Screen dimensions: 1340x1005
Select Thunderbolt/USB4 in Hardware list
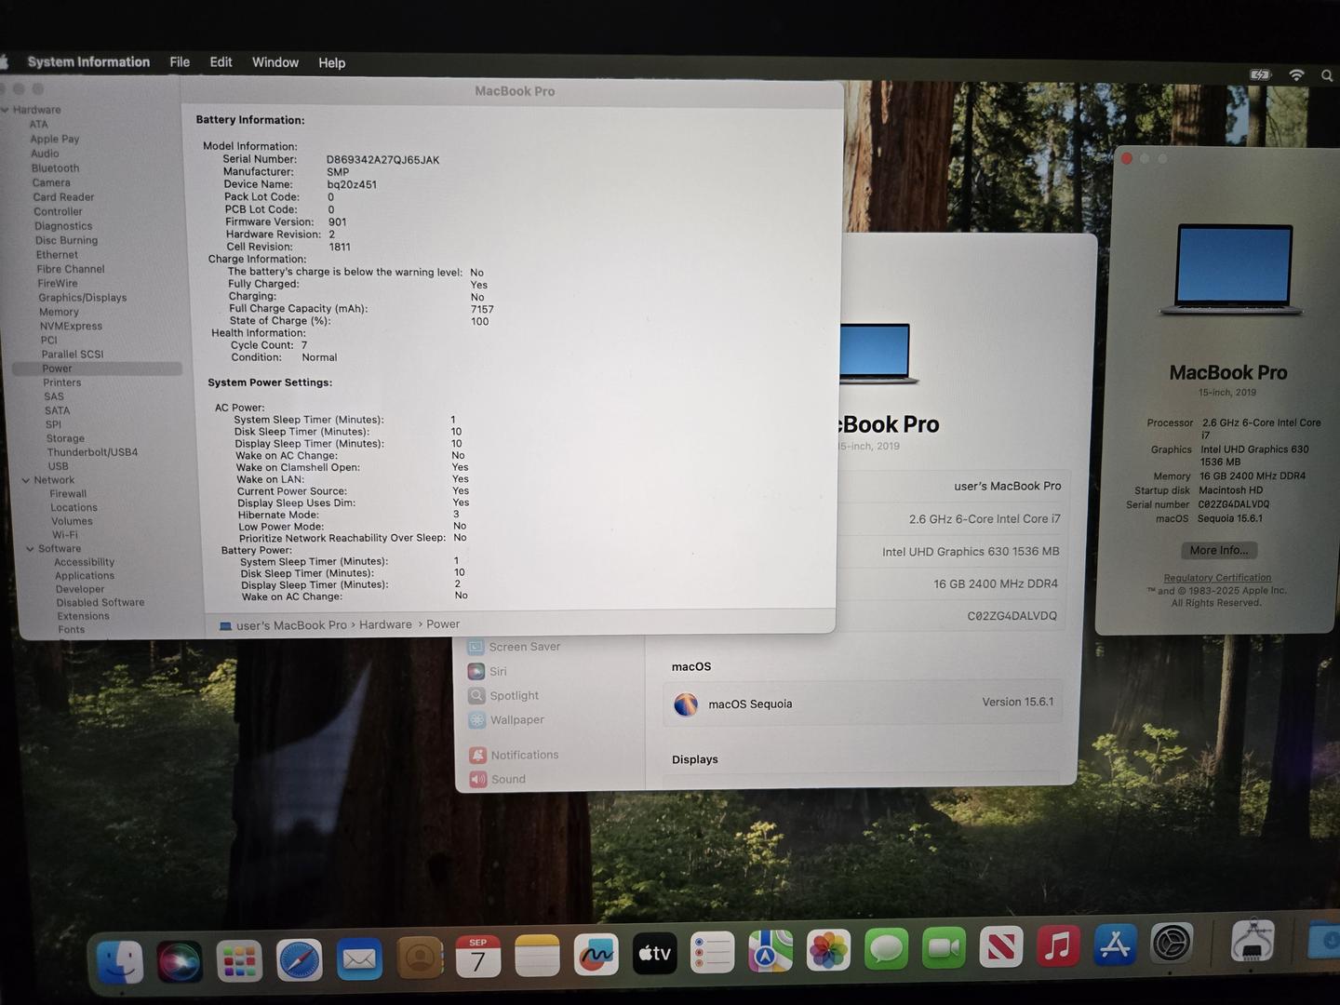click(92, 452)
